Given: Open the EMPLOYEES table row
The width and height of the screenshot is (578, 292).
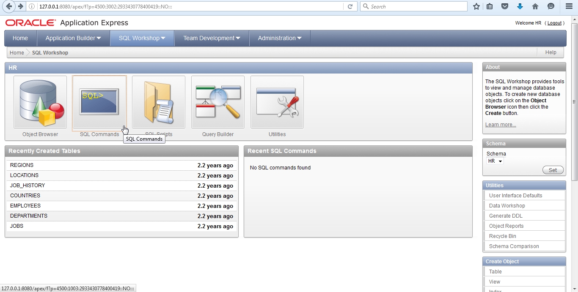Looking at the screenshot, I should (121, 206).
